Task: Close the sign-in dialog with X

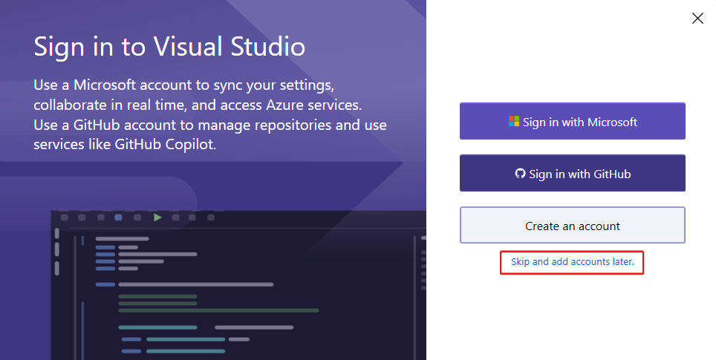Action: (x=697, y=19)
